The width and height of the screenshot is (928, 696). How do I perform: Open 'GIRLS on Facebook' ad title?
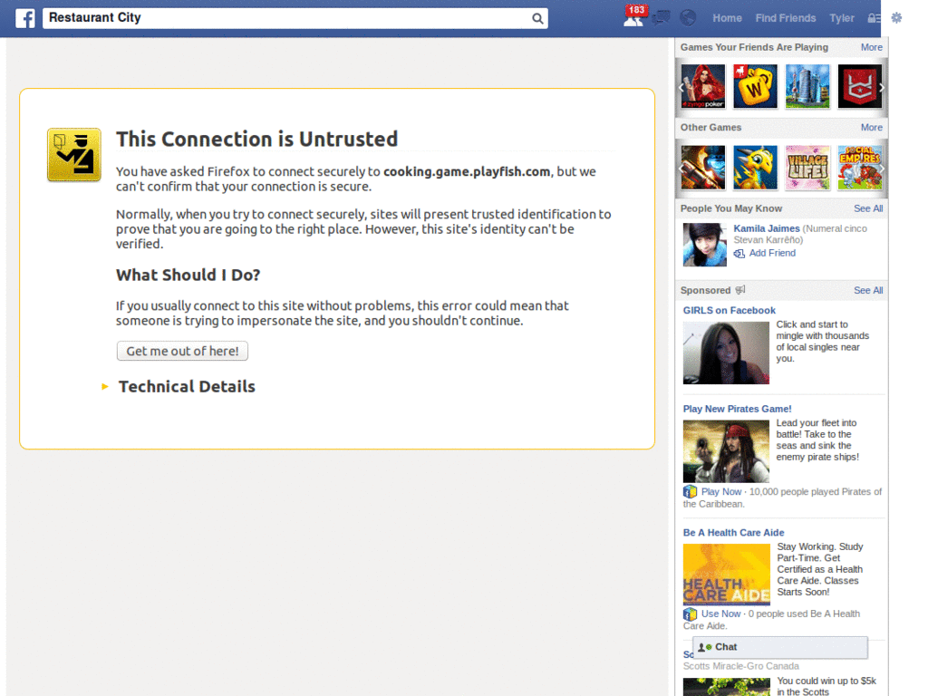point(730,310)
